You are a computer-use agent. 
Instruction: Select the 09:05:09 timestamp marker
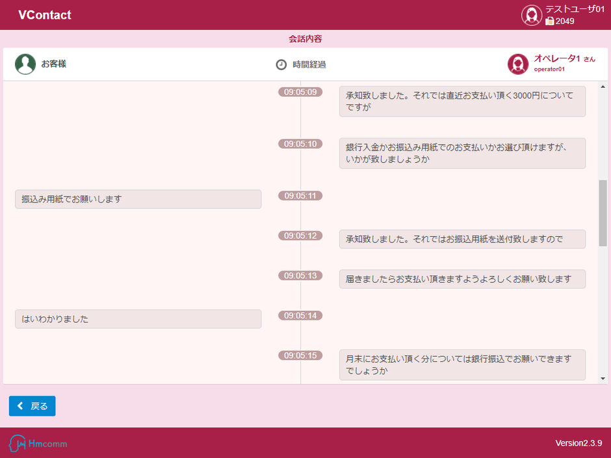click(x=300, y=92)
